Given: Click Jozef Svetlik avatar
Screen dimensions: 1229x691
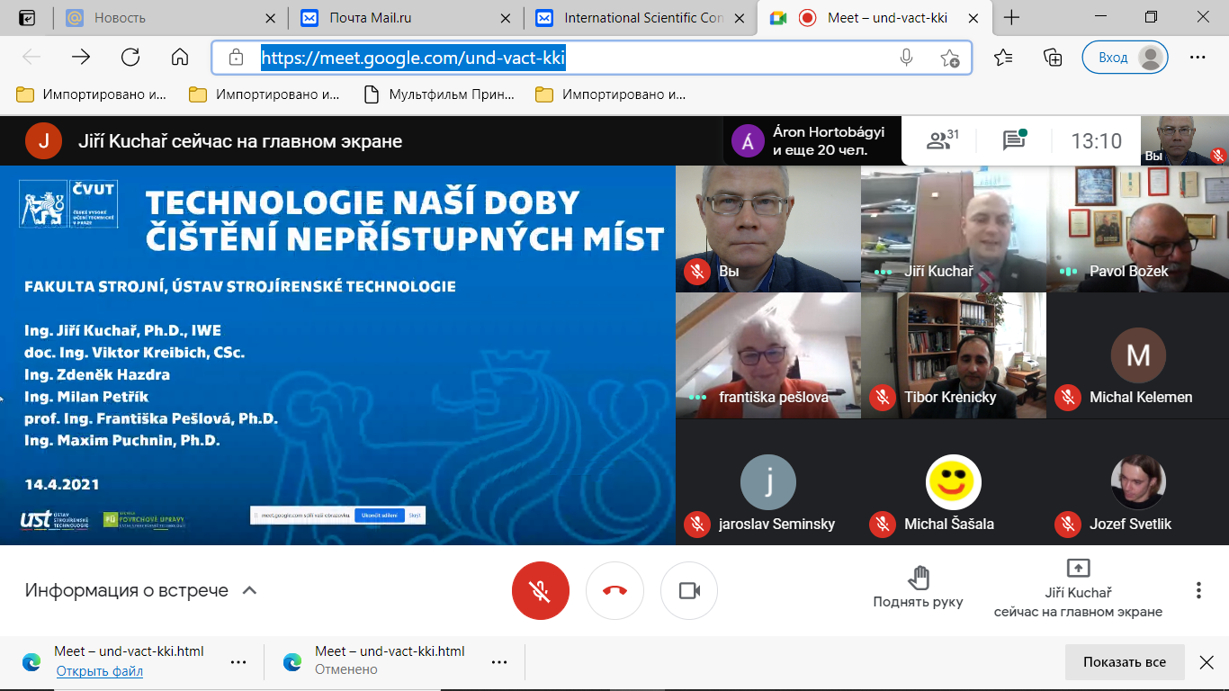Looking at the screenshot, I should coord(1138,482).
